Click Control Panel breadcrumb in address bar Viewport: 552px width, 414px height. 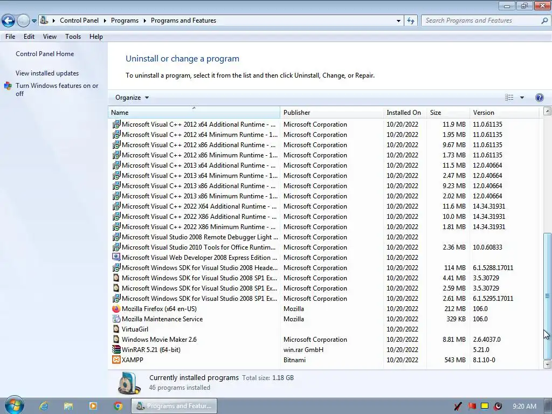79,20
